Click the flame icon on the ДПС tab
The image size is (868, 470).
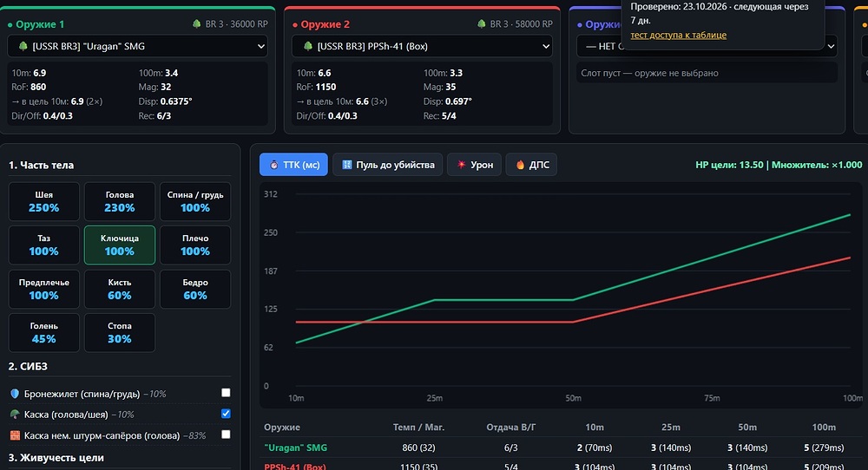(x=520, y=165)
